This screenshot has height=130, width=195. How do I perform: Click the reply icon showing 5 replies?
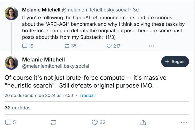pos(9,122)
